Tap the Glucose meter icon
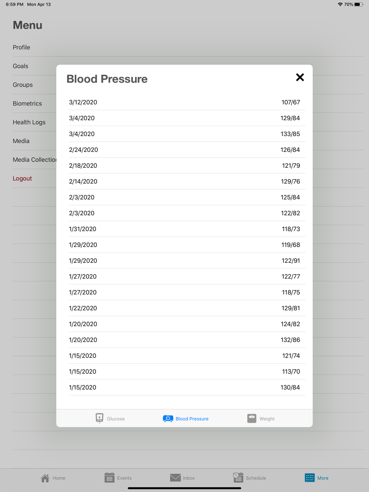 pos(99,418)
